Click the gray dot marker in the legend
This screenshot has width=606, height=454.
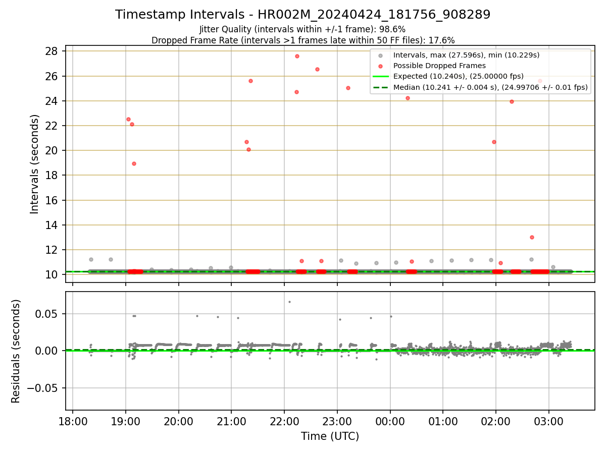(x=381, y=55)
